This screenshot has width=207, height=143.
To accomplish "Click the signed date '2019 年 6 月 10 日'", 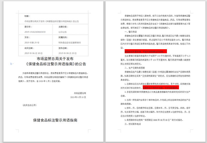I will [78, 97].
